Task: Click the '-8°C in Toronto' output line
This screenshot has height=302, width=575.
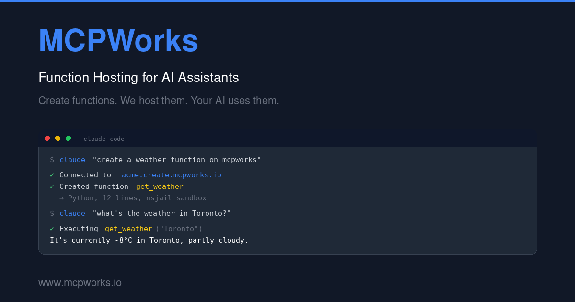Action: [149, 240]
